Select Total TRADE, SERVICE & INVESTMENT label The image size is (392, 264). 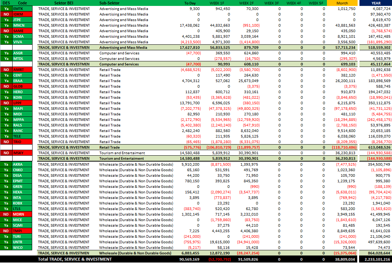click(75, 259)
